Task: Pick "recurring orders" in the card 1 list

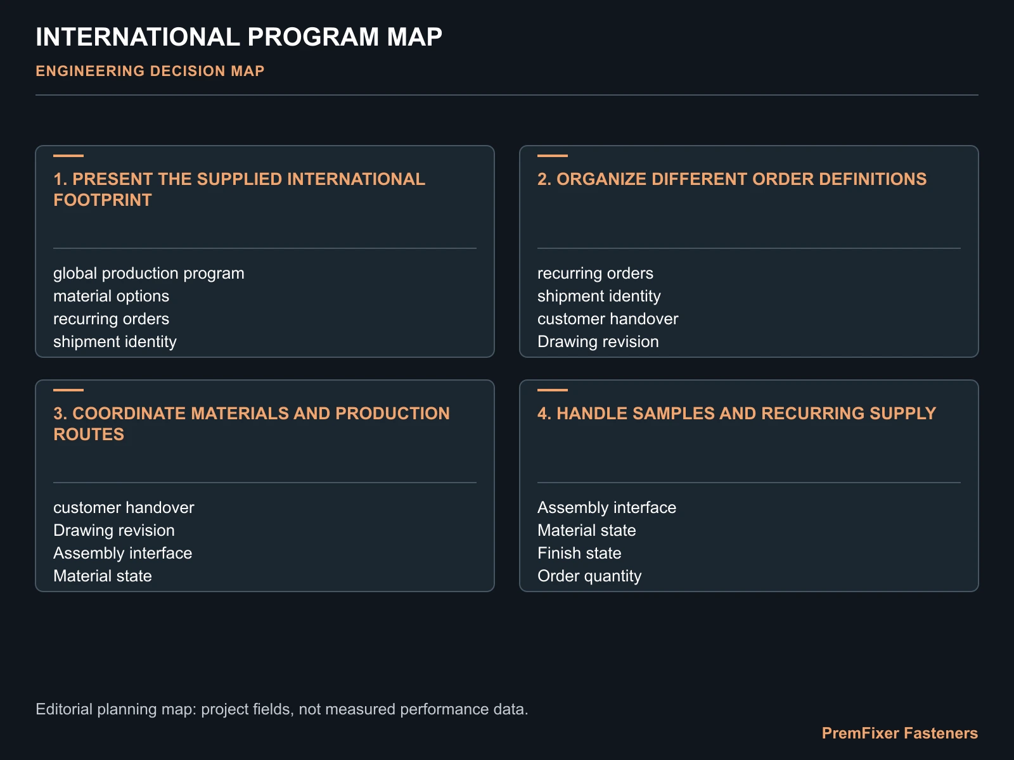Action: coord(112,319)
